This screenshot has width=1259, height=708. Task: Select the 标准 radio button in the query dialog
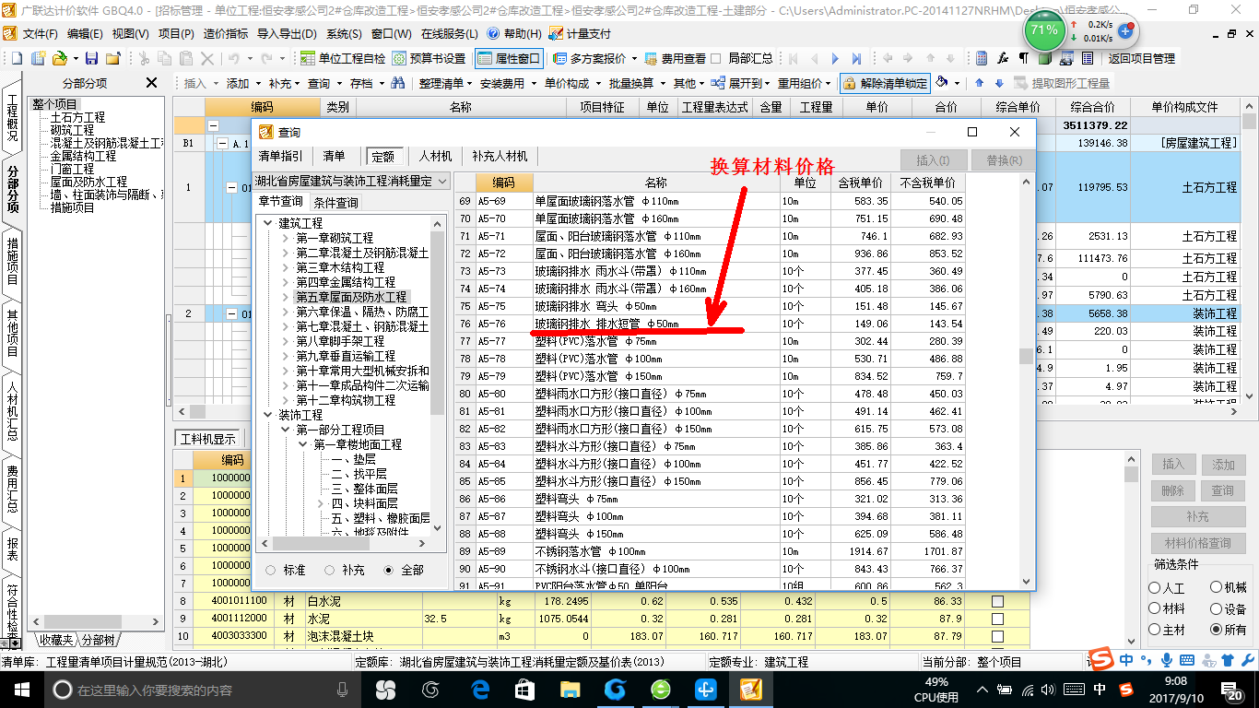(270, 571)
